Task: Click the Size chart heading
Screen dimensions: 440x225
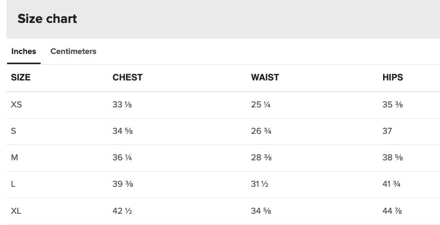Action: coord(47,19)
